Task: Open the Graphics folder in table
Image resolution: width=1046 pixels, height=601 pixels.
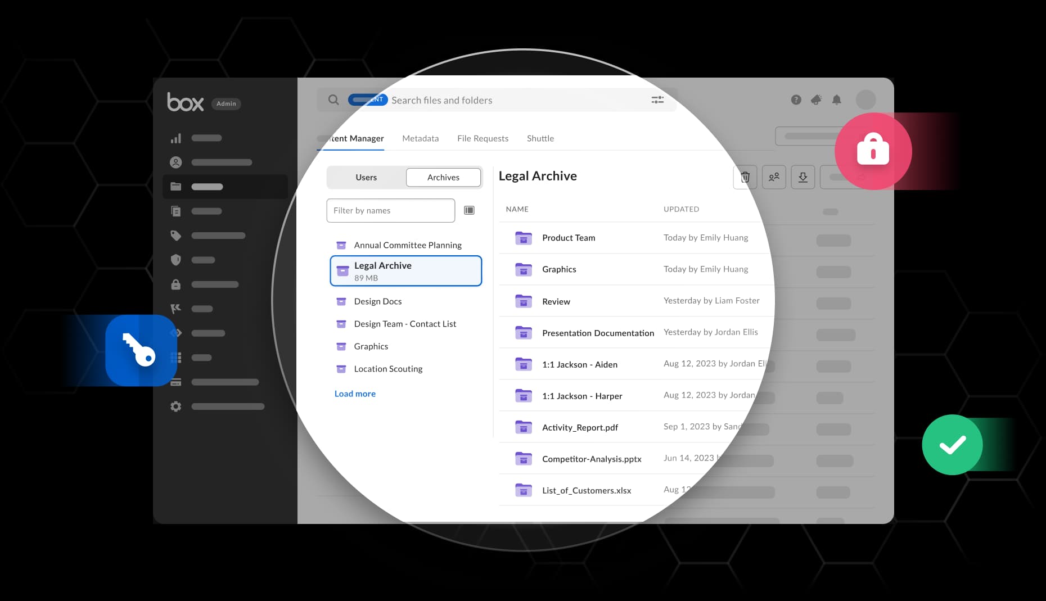Action: coord(559,269)
